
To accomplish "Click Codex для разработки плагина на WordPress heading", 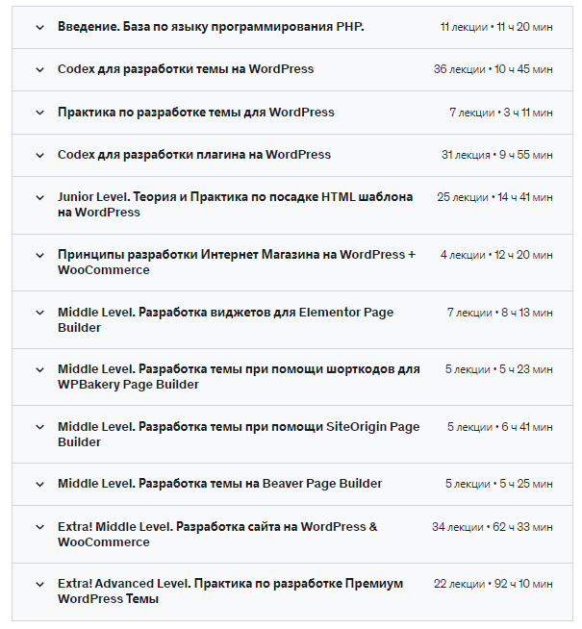I will [194, 155].
